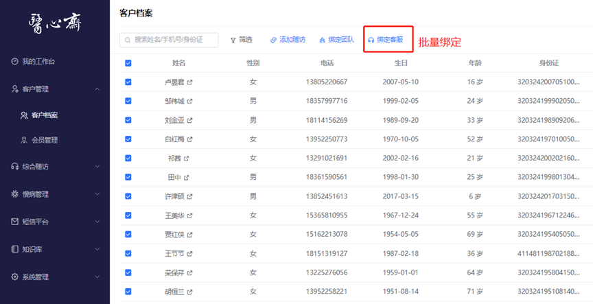Uncheck the checkbox for 王美华
Image resolution: width=593 pixels, height=304 pixels.
coord(128,215)
